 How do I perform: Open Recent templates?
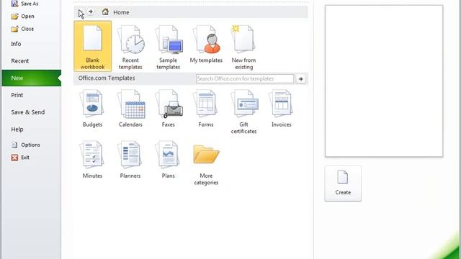[x=130, y=47]
